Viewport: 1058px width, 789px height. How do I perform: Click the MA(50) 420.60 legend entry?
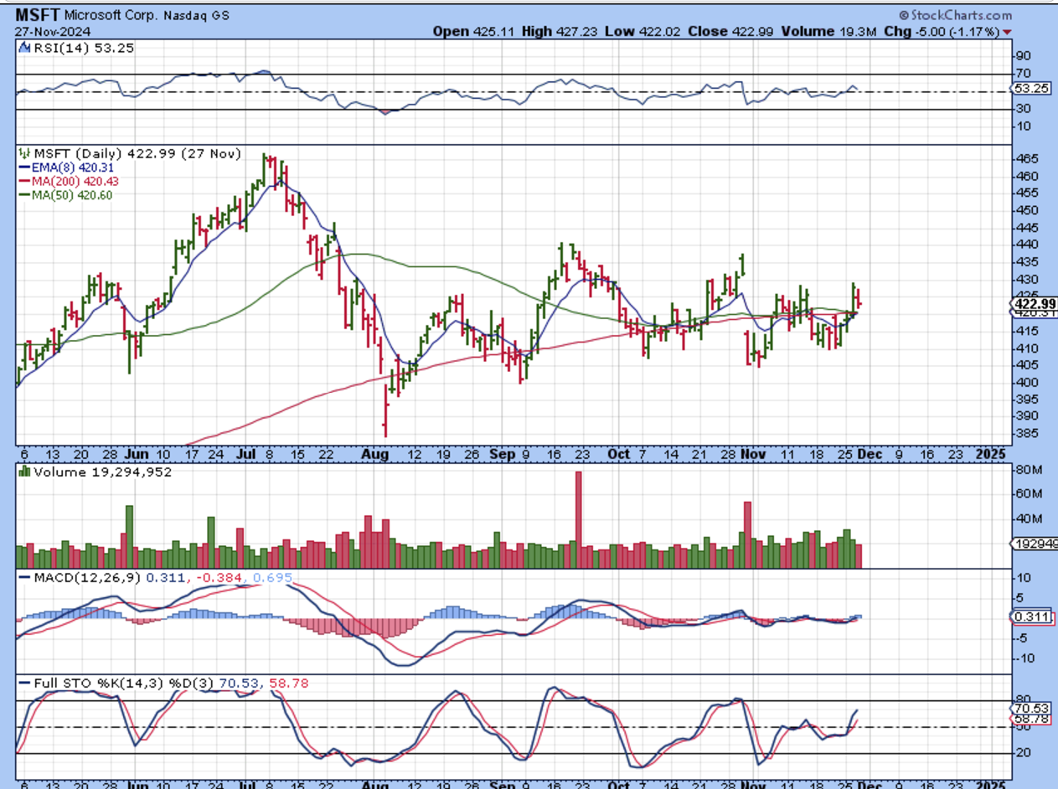coord(66,194)
